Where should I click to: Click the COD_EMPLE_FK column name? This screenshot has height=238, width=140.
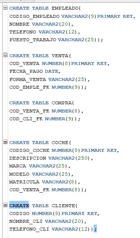point(29,87)
